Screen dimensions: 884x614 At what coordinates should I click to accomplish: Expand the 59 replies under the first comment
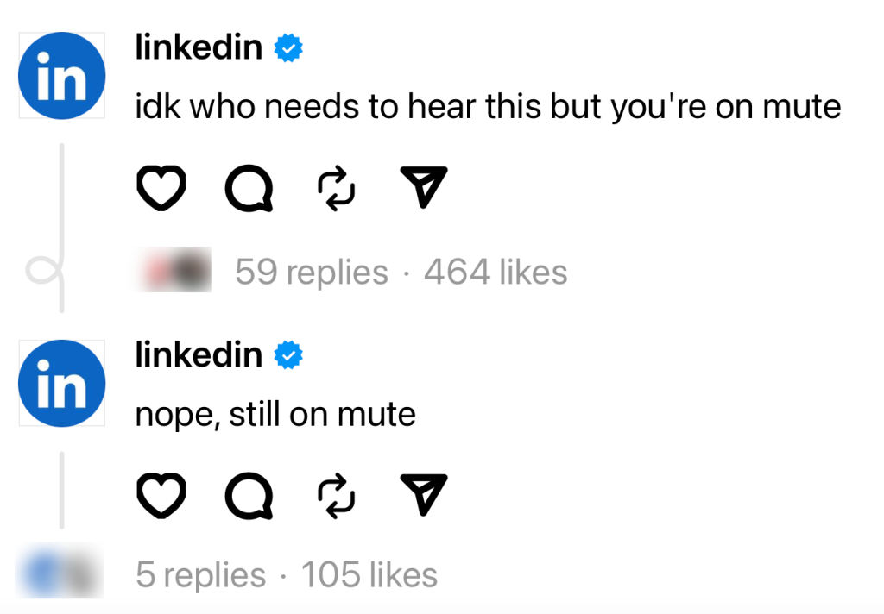pyautogui.click(x=311, y=271)
